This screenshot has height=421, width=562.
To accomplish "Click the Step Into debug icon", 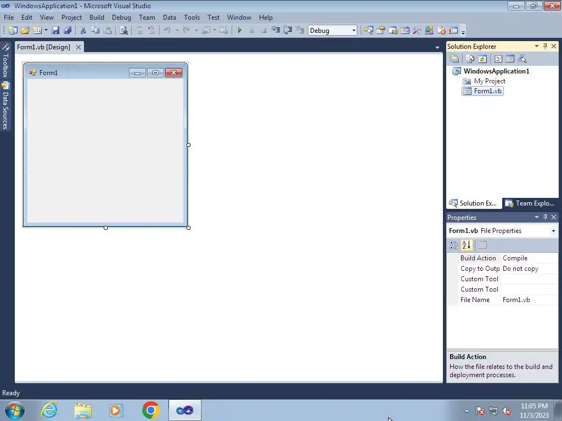I will 276,31.
